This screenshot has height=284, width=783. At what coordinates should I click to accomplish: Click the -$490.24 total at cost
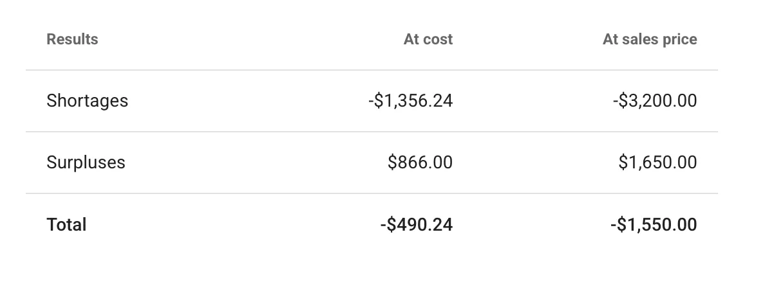[415, 224]
